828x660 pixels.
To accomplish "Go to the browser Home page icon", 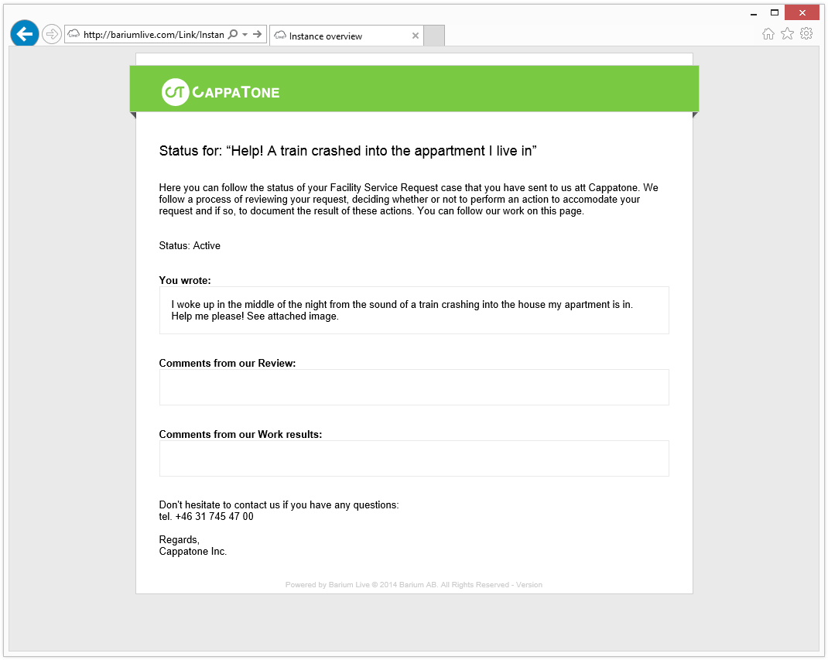I will point(768,33).
